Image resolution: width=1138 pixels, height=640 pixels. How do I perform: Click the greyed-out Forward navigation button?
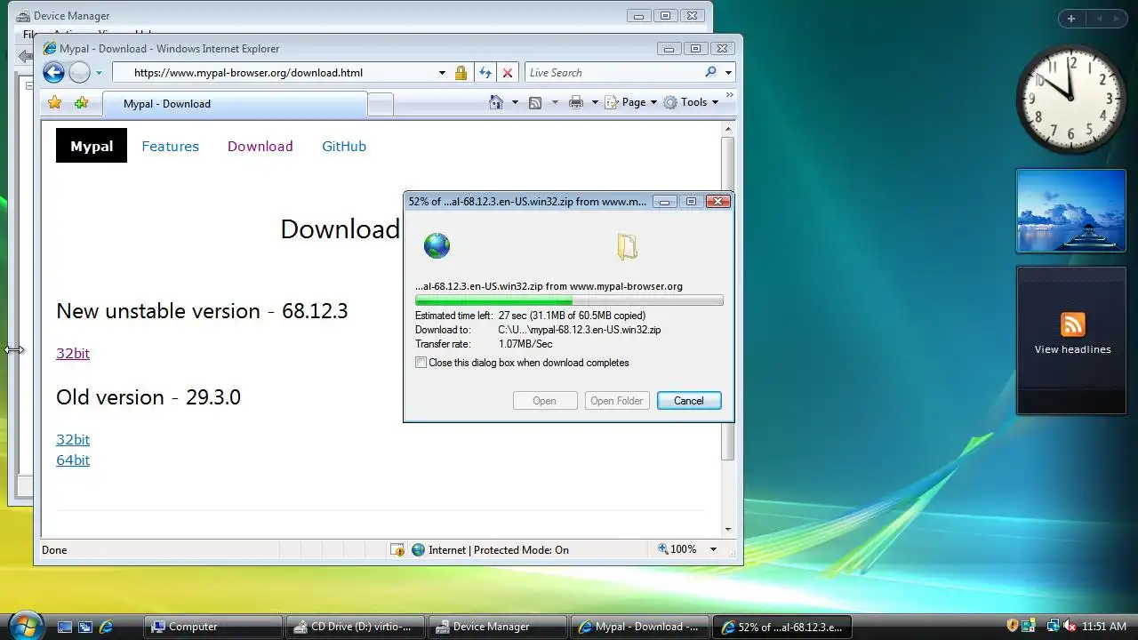[x=79, y=73]
